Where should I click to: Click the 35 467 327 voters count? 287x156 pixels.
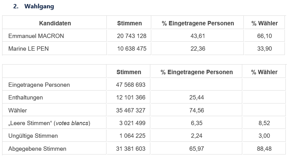131,110
